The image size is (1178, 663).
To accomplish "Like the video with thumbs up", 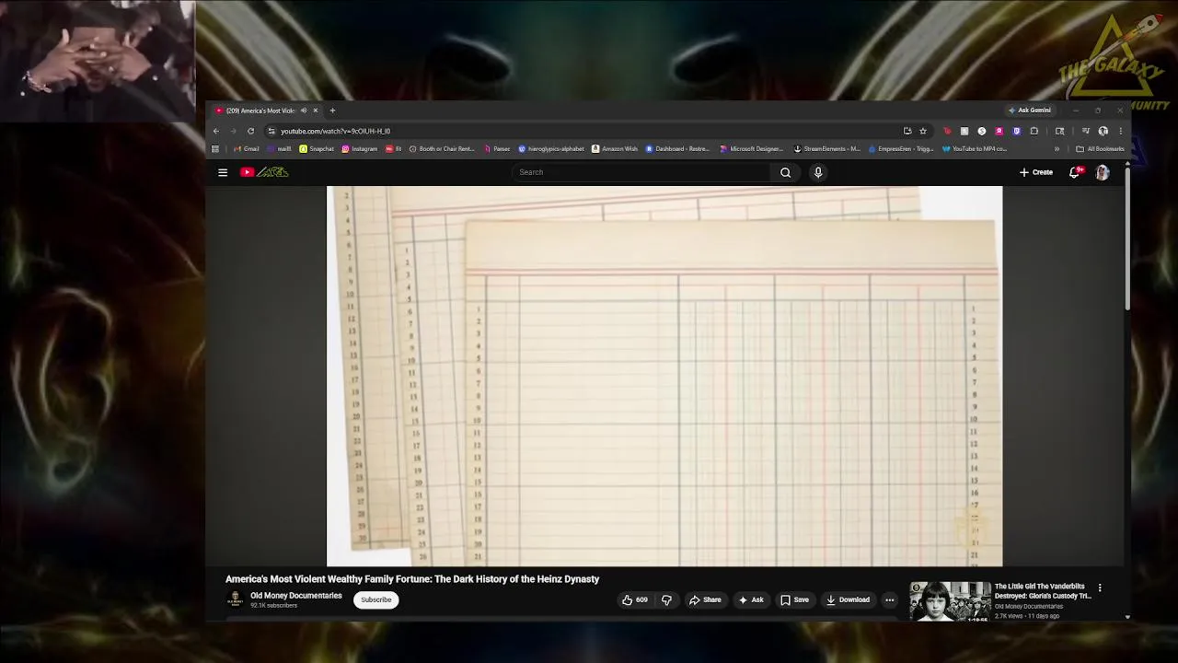I will (635, 600).
